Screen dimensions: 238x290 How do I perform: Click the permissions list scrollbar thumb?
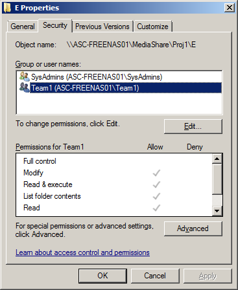217,179
